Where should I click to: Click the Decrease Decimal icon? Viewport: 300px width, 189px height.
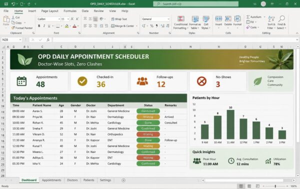point(168,26)
